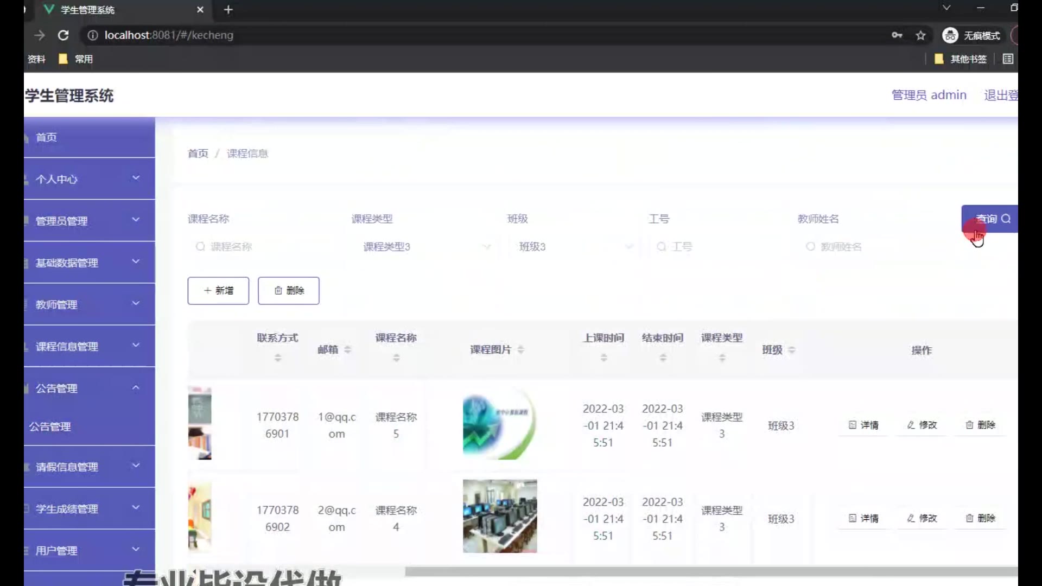
Task: Click the 查询 search button
Action: (991, 219)
